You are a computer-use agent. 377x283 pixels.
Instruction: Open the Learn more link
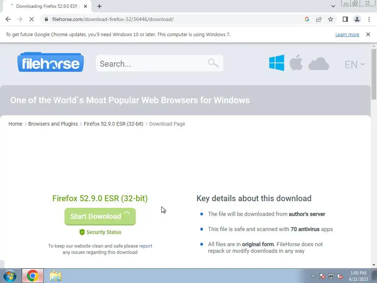(347, 34)
